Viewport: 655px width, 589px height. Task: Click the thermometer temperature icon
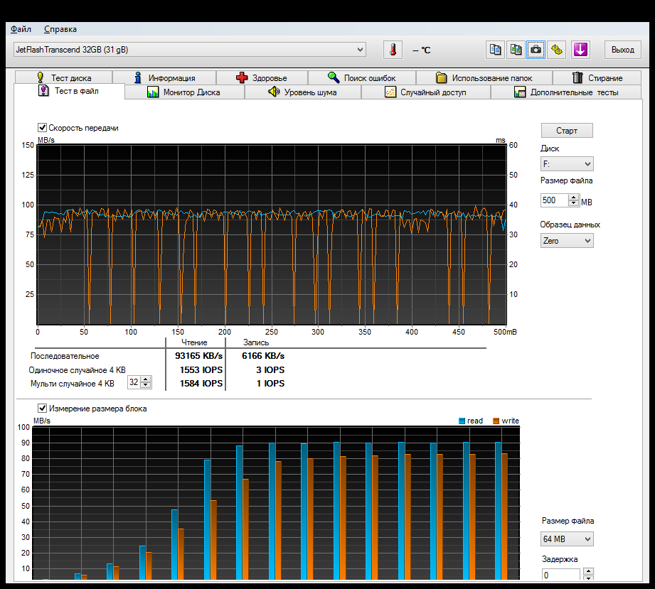393,50
